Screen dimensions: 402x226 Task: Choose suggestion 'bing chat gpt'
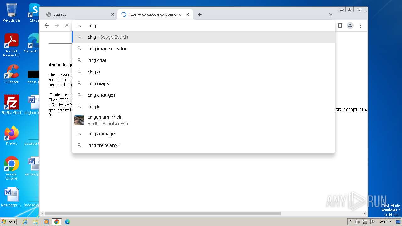click(x=204, y=95)
